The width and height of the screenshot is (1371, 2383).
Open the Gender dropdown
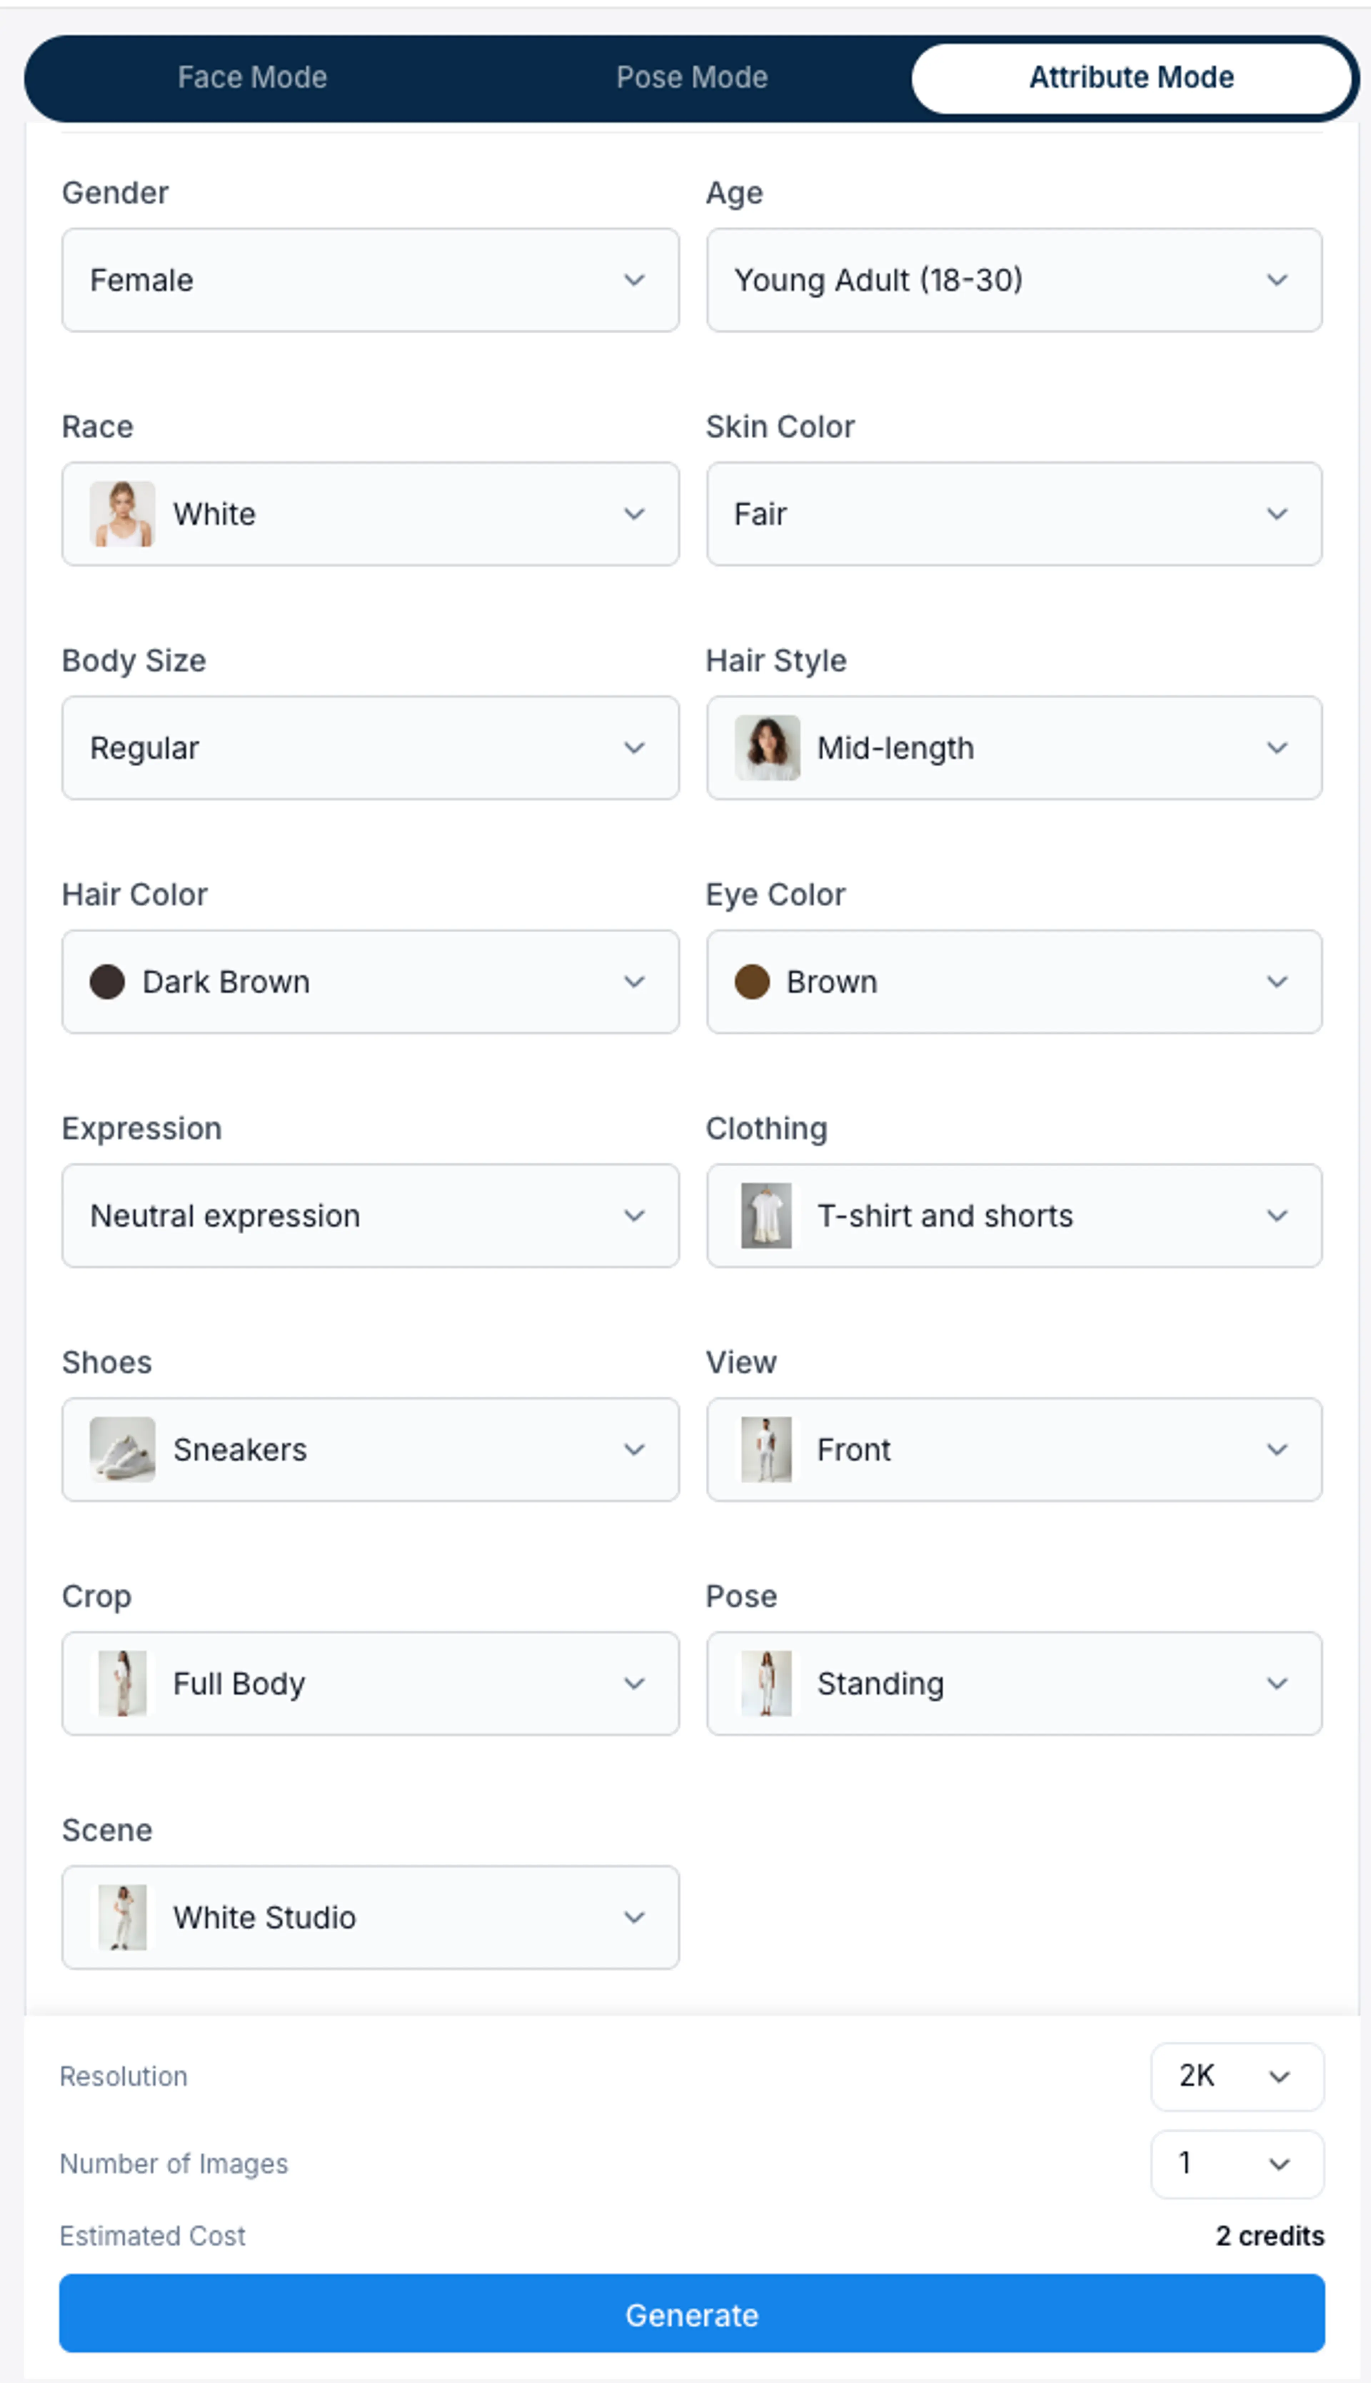tap(370, 279)
